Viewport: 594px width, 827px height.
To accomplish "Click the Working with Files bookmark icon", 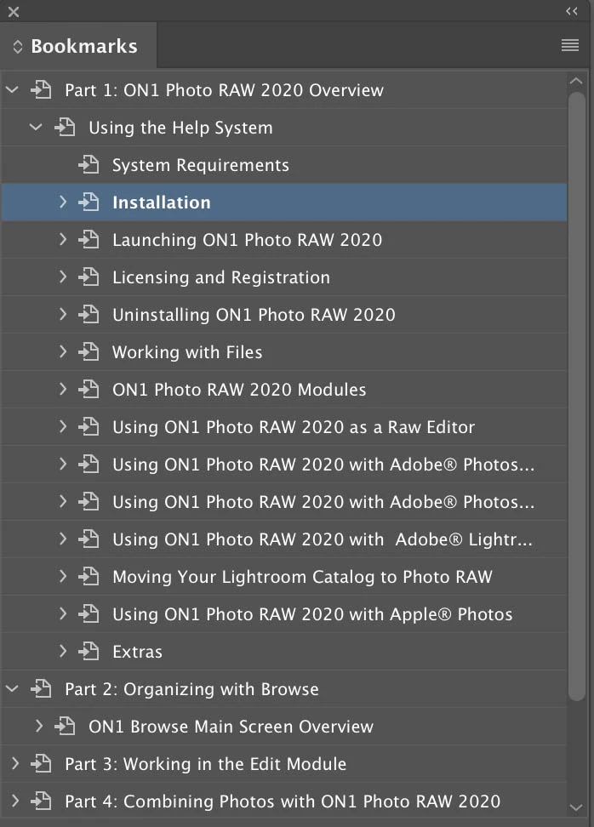I will (x=89, y=351).
